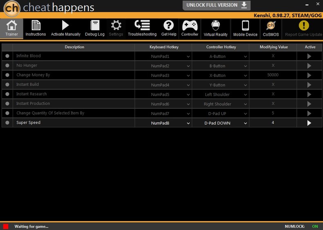Activate No Hunger with its play arrow
This screenshot has width=323, height=230.
309,65
